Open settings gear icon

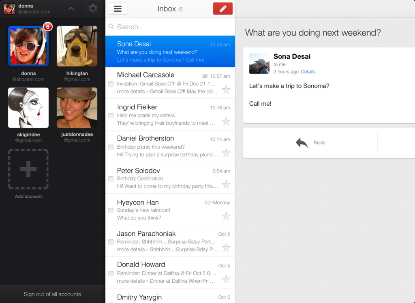click(93, 8)
